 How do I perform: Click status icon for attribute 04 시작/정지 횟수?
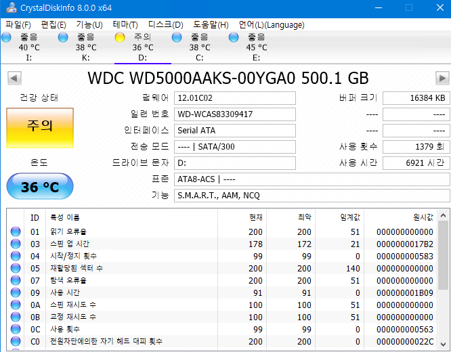point(16,256)
